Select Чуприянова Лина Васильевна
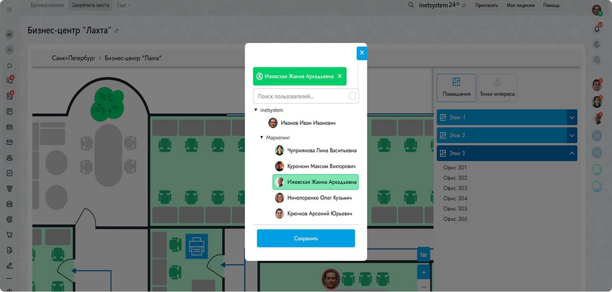Image resolution: width=612 pixels, height=292 pixels. (315, 151)
